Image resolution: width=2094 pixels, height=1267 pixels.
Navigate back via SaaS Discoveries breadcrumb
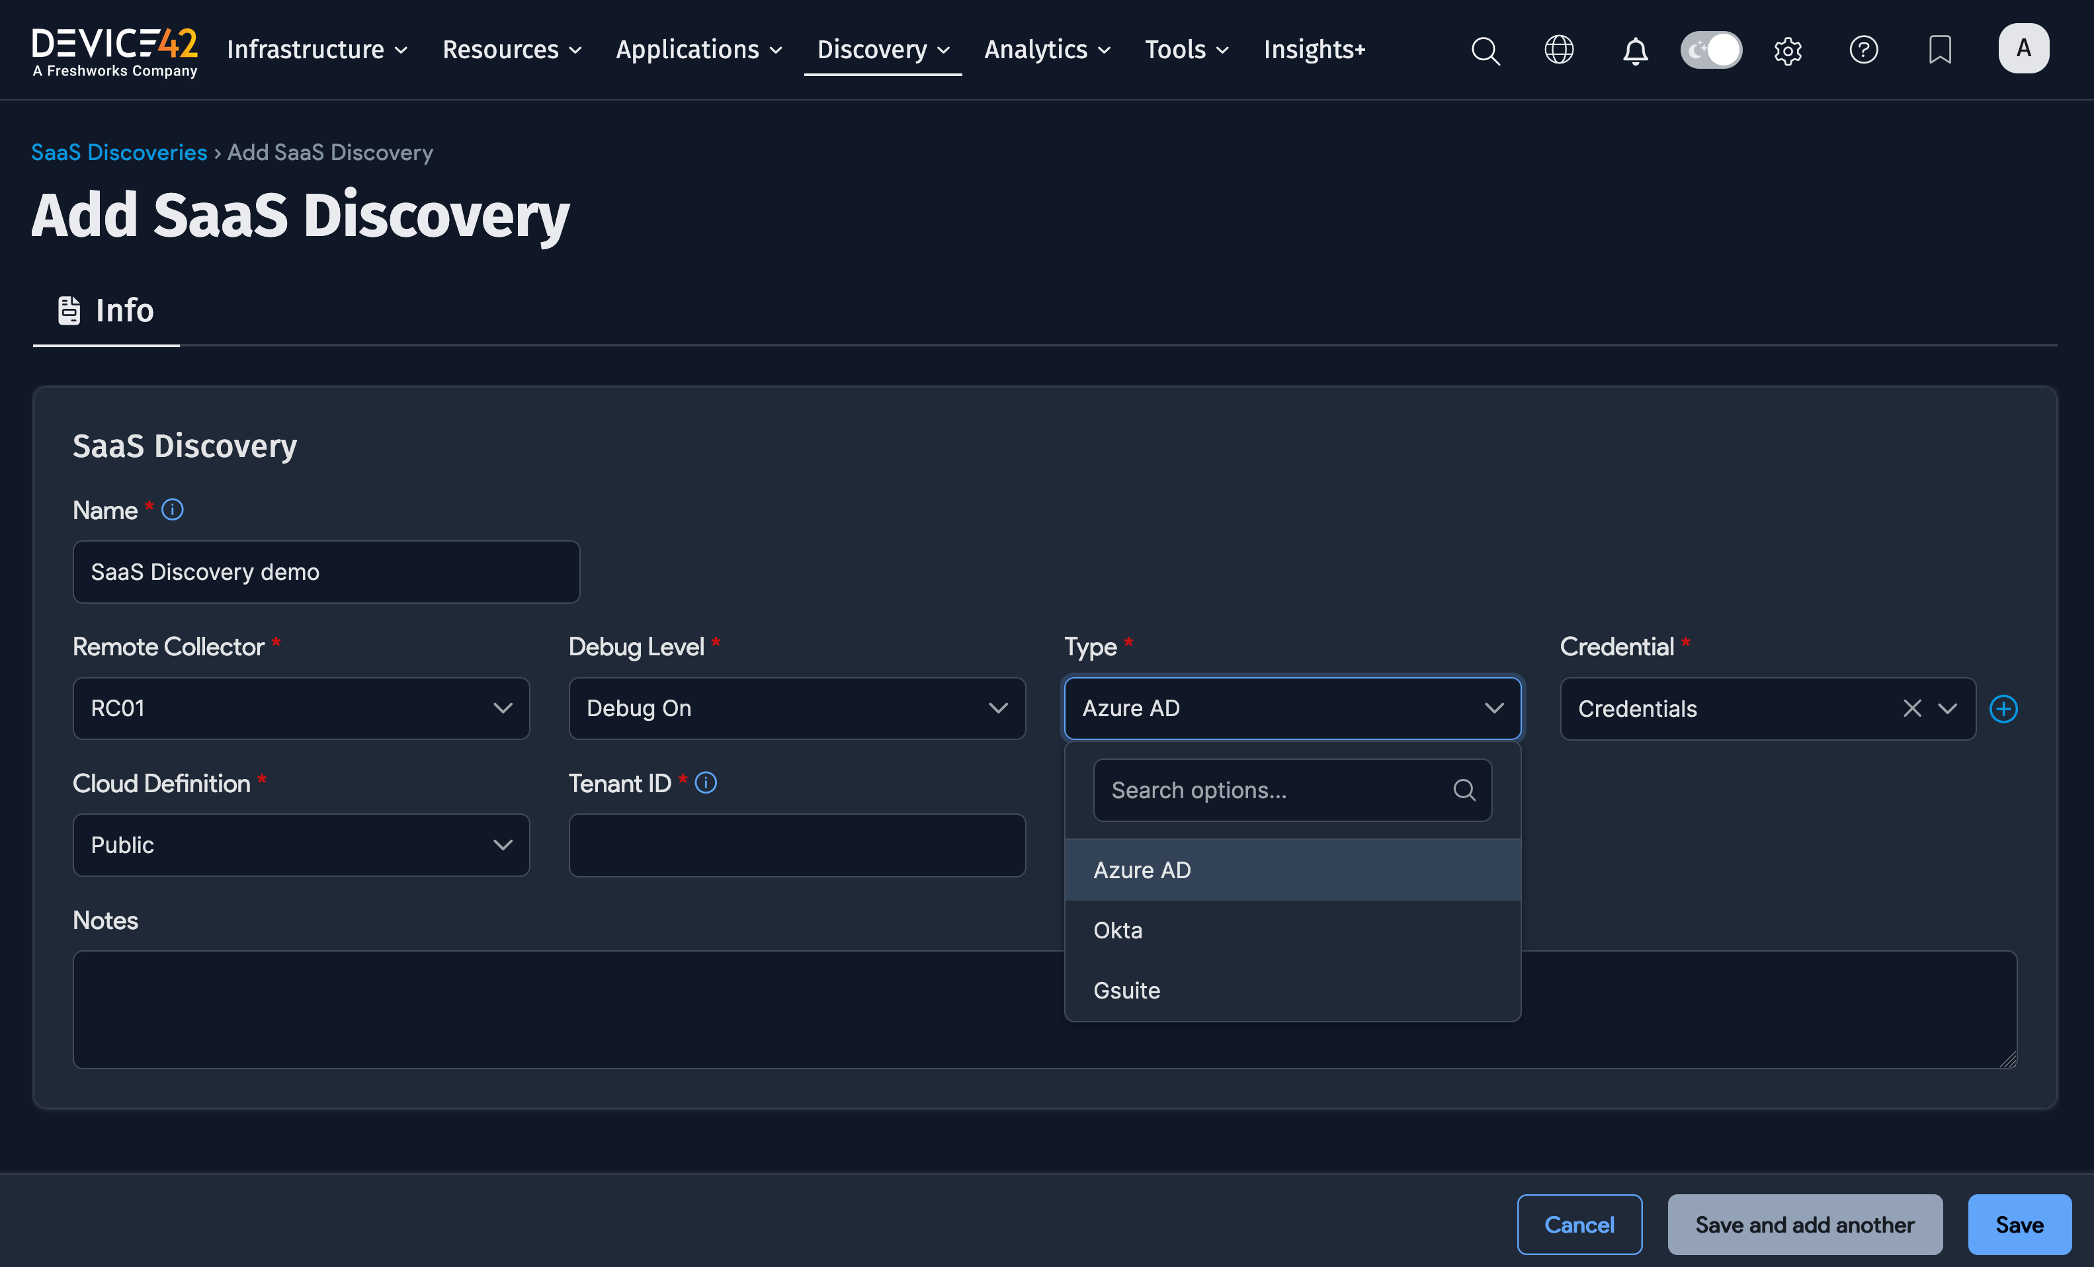118,152
